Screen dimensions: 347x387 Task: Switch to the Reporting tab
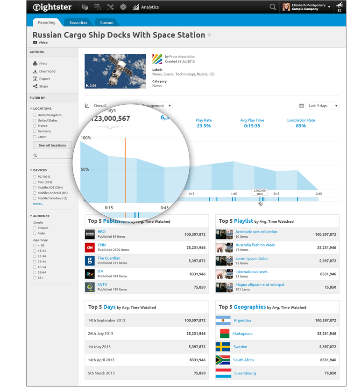pos(47,22)
